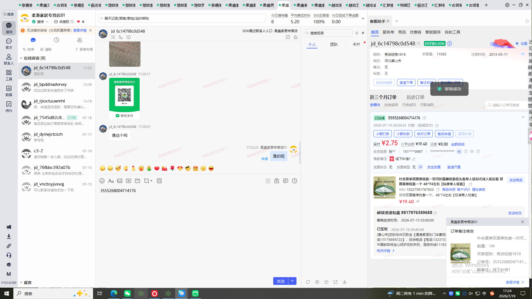Image resolution: width=532 pixels, height=299 pixels.
Task: Toggle the notification bell next to 未授权
Action: (83, 22)
